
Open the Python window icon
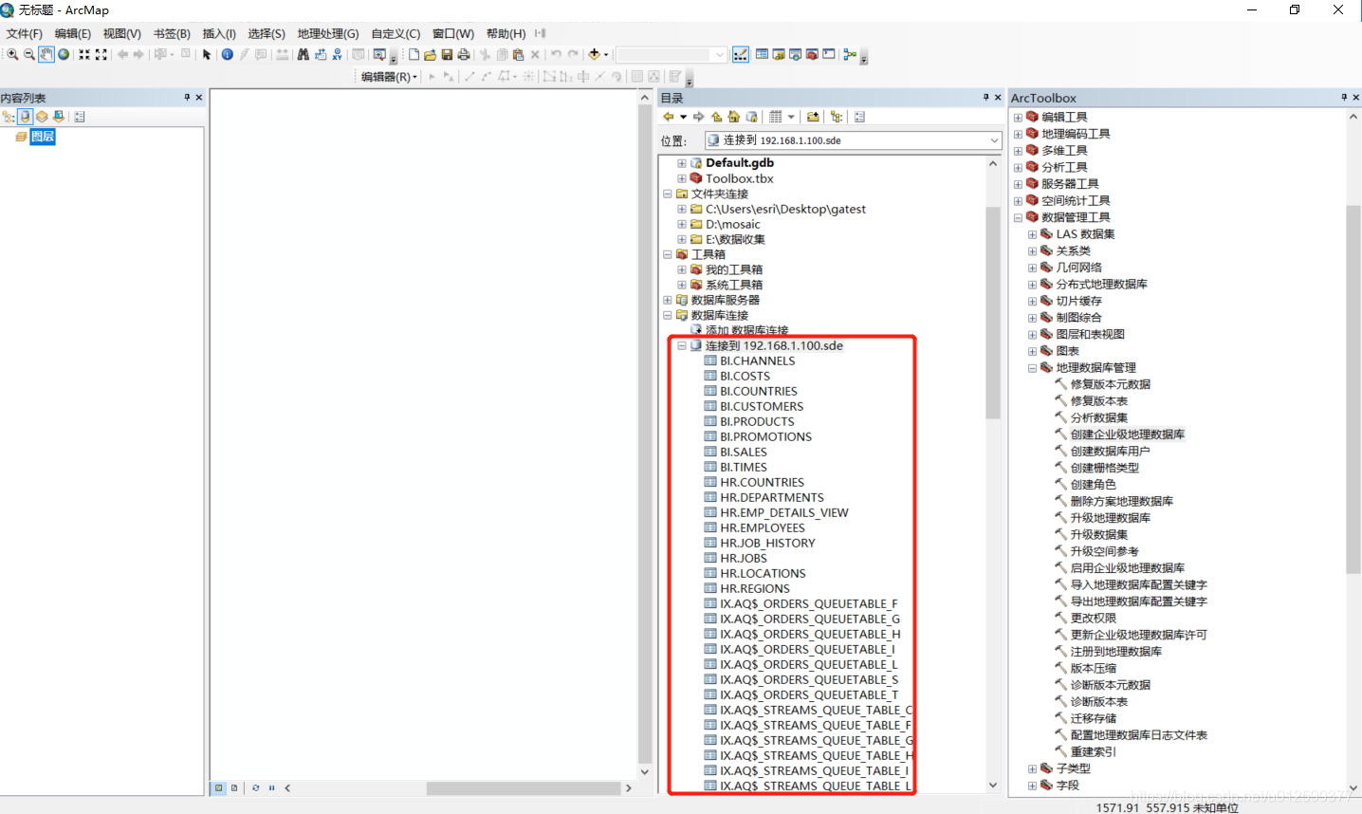829,54
